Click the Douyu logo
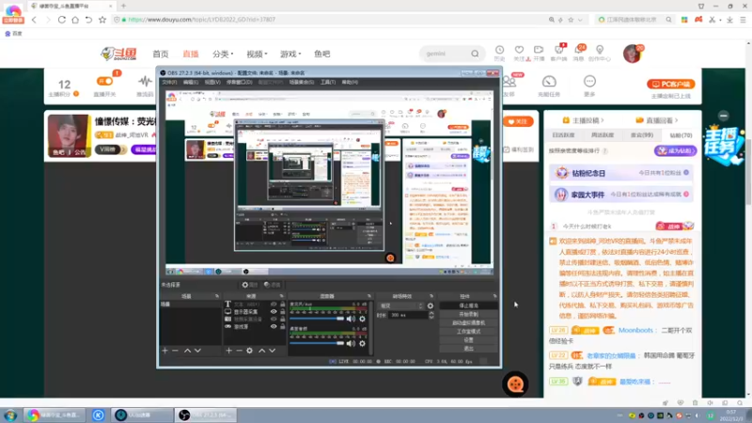Image resolution: width=752 pixels, height=423 pixels. pyautogui.click(x=119, y=54)
